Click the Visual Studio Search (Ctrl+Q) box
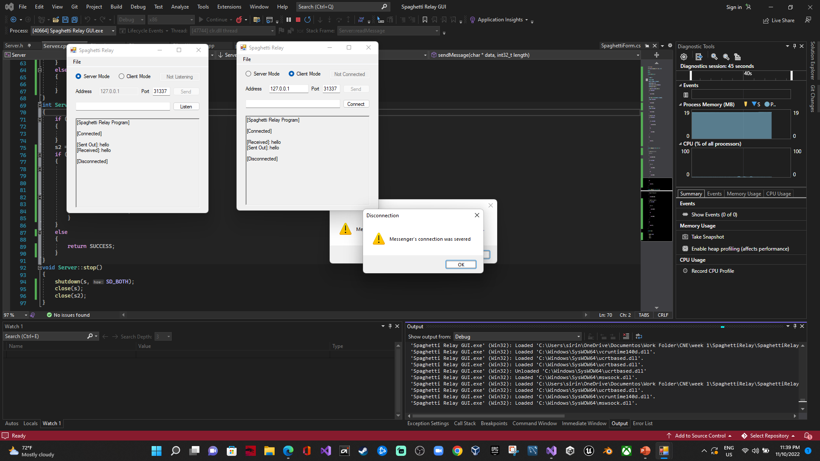The height and width of the screenshot is (461, 820). coord(343,7)
